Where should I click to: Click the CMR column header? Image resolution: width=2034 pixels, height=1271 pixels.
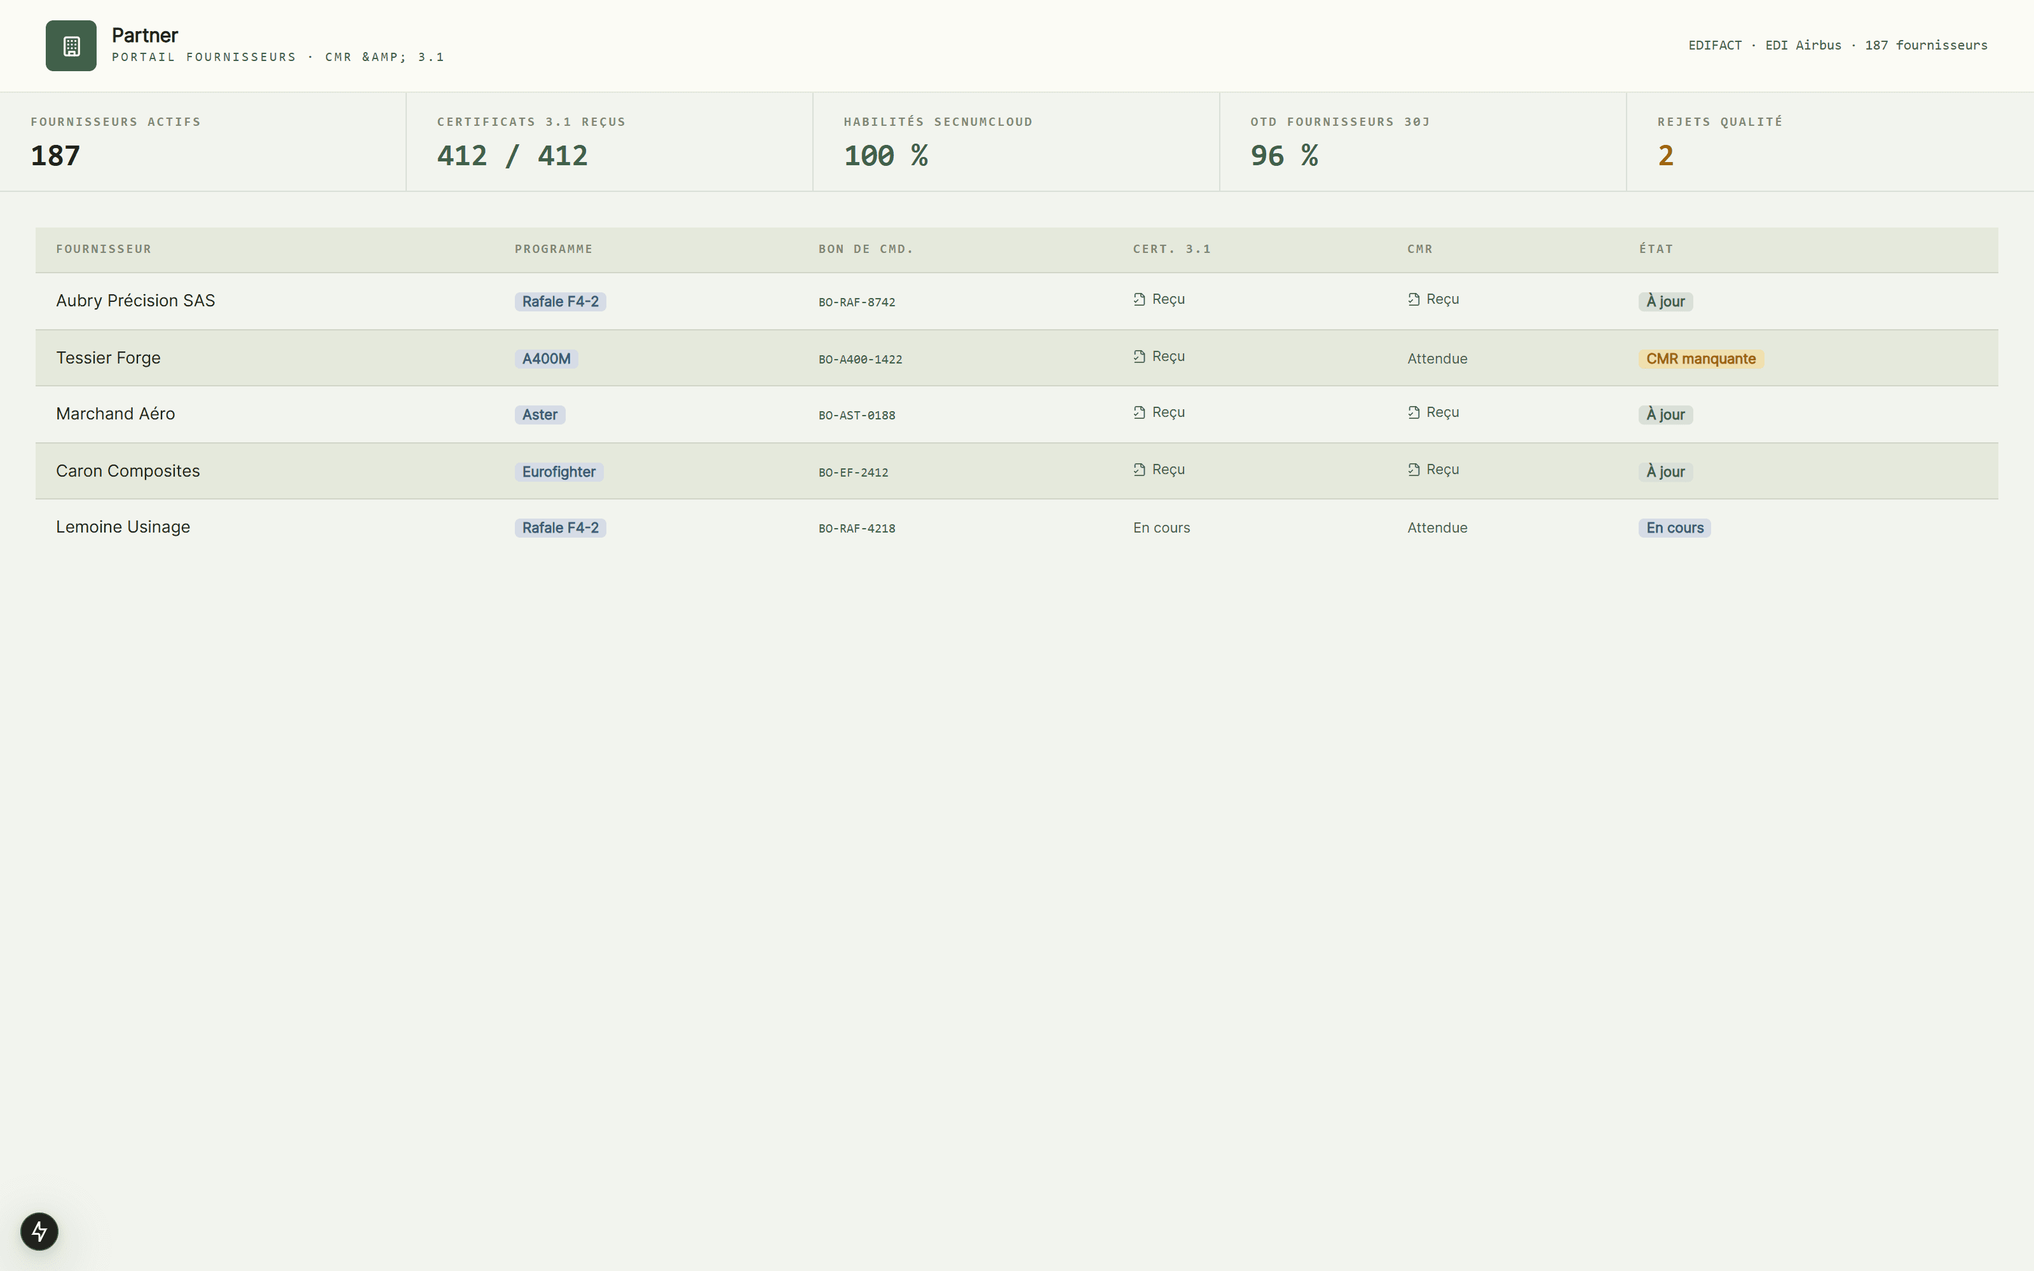1419,249
